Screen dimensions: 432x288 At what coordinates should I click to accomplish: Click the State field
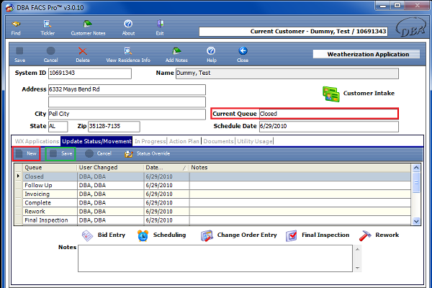[x=58, y=127]
